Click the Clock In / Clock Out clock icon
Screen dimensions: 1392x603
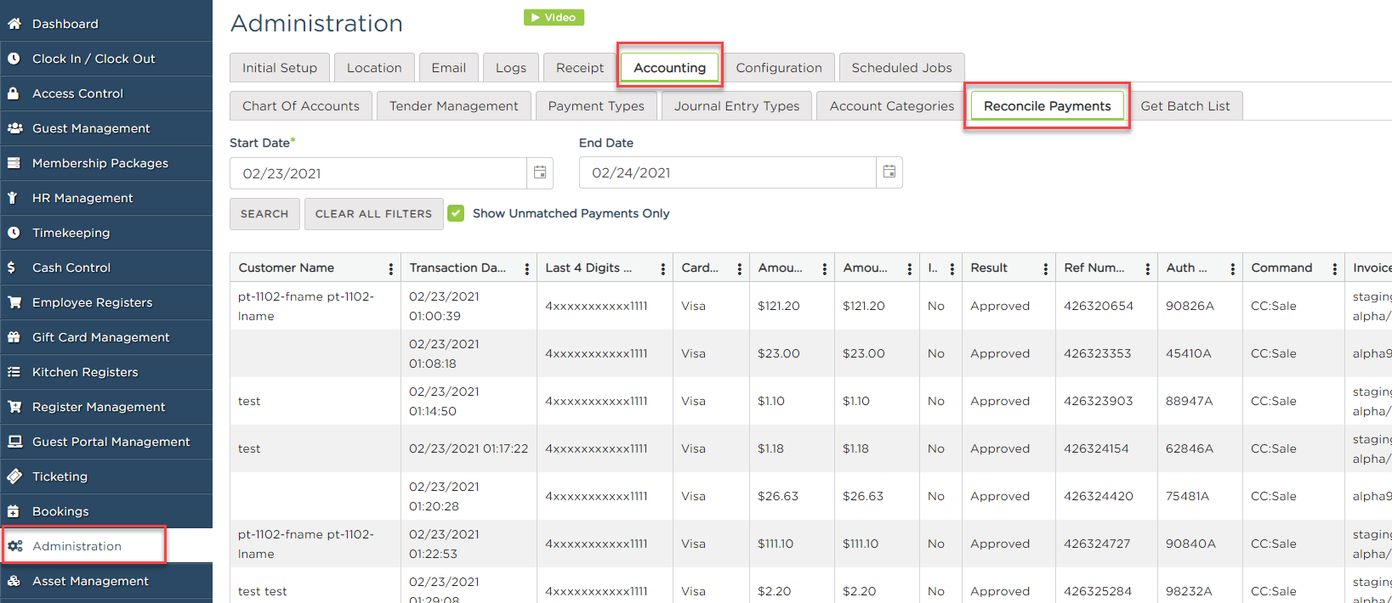coord(14,59)
